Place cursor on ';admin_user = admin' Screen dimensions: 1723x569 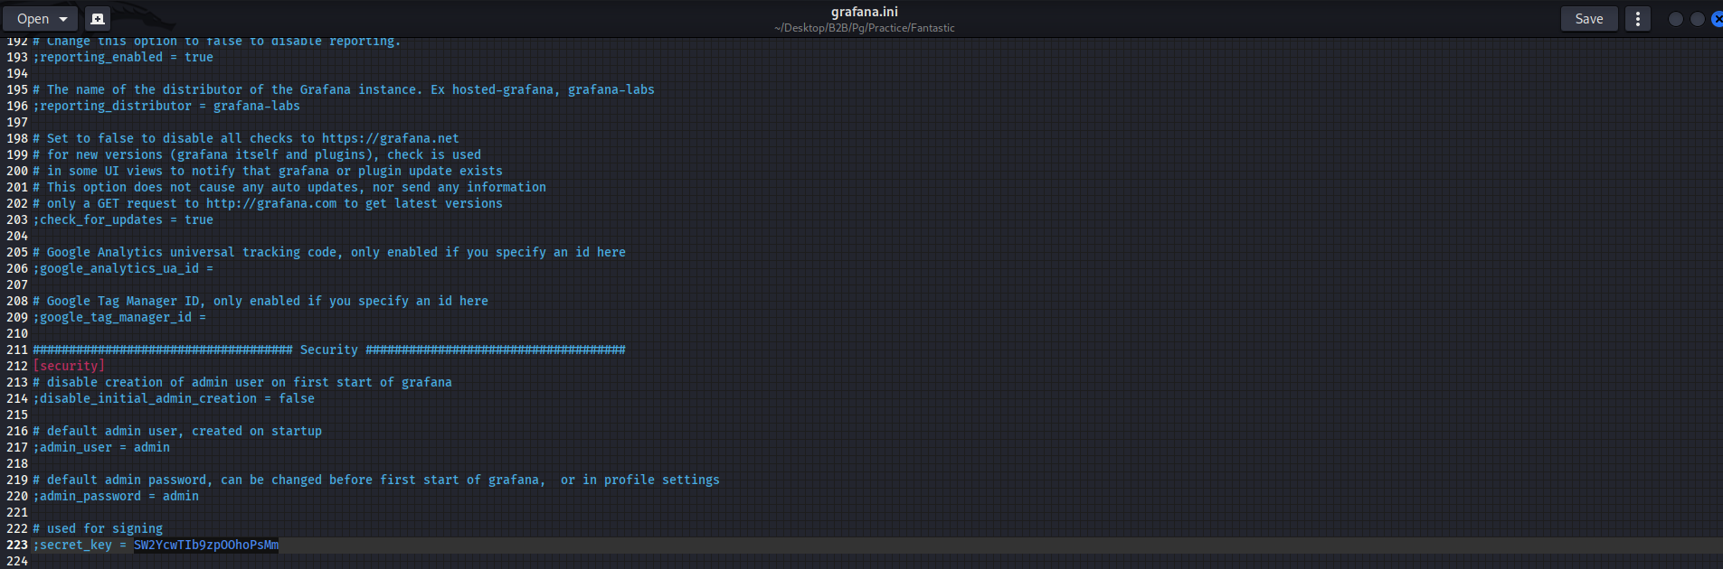[x=101, y=447]
